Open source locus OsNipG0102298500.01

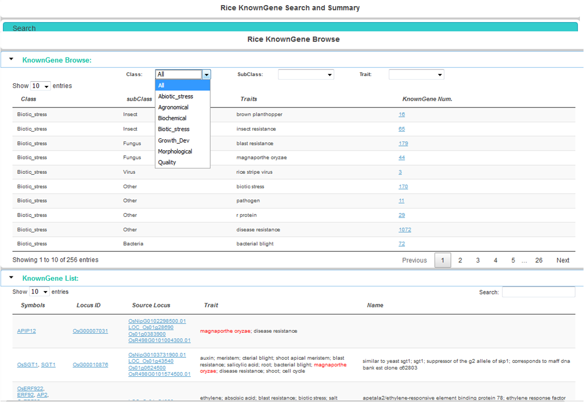coord(157,321)
